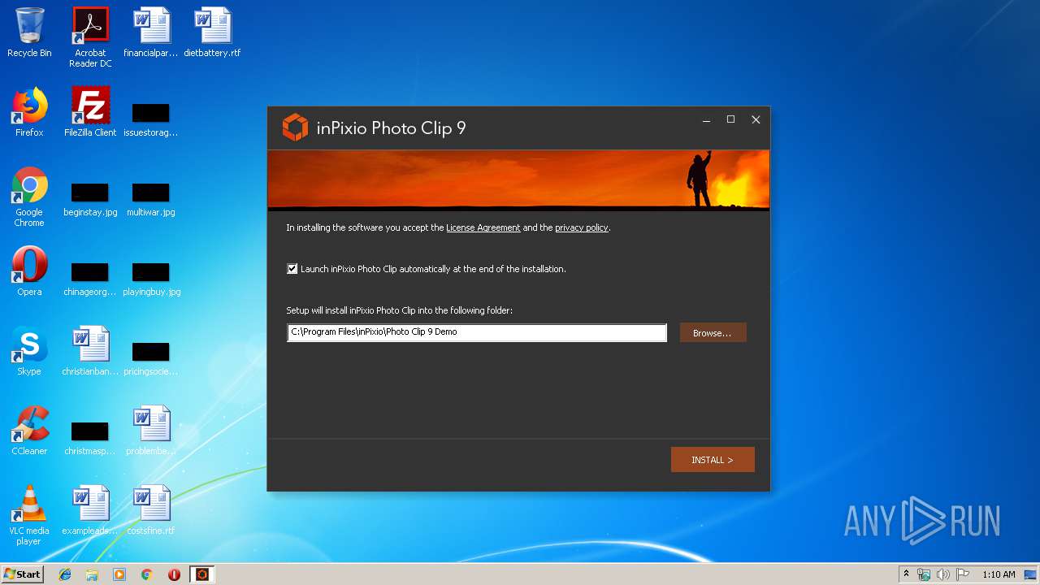Open the privacy policy link
This screenshot has height=585, width=1040.
[x=582, y=228]
